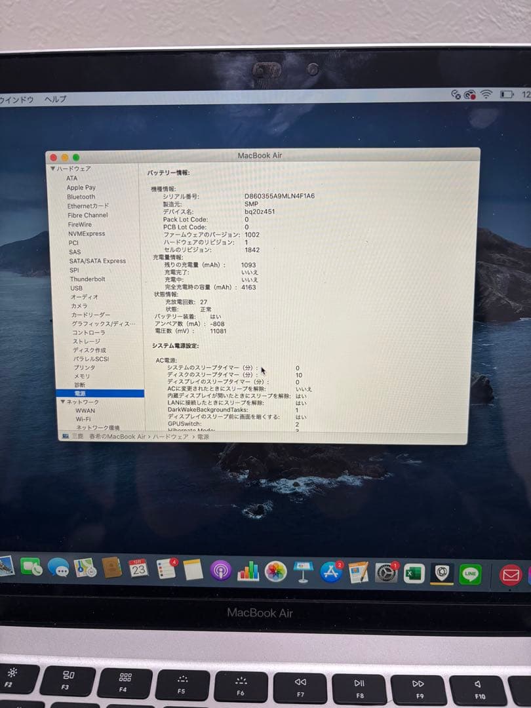The width and height of the screenshot is (531, 708).
Task: Click the Wi-Fi icon in the menu bar
Action: 486,94
